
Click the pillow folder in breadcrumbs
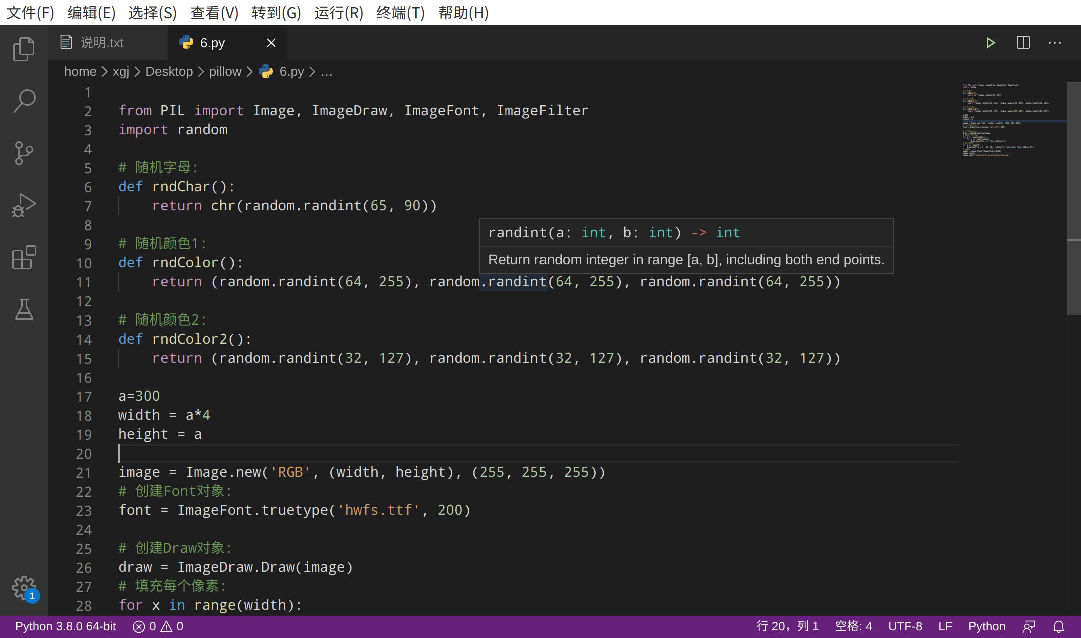tap(225, 72)
